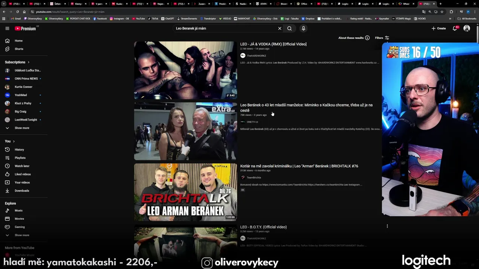
Task: Open the Facebook bookmark
Action: coord(100,18)
